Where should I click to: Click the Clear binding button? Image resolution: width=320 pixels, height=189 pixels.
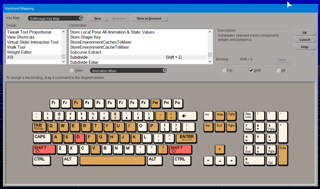(282, 60)
